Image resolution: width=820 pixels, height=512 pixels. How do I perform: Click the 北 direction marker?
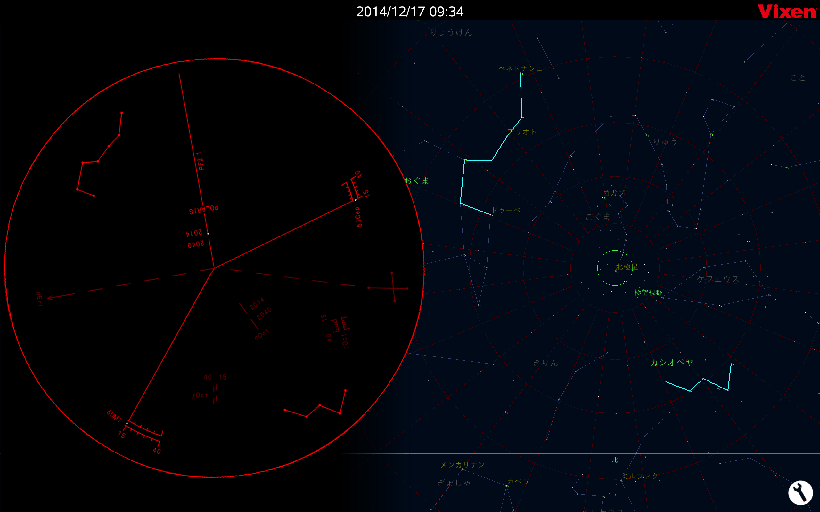click(615, 460)
